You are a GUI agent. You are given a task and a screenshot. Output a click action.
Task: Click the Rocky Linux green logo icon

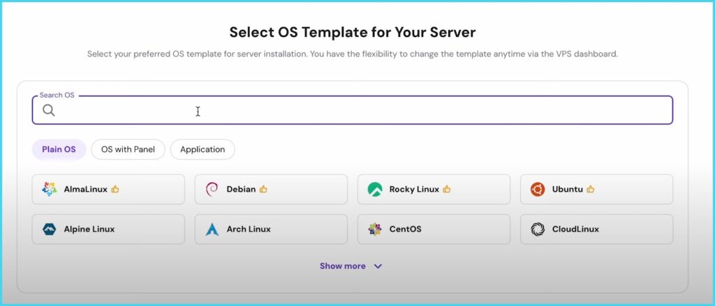375,189
